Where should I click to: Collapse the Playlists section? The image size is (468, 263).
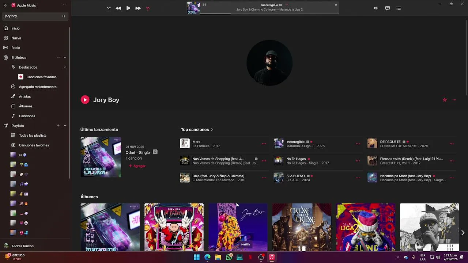coord(65,126)
